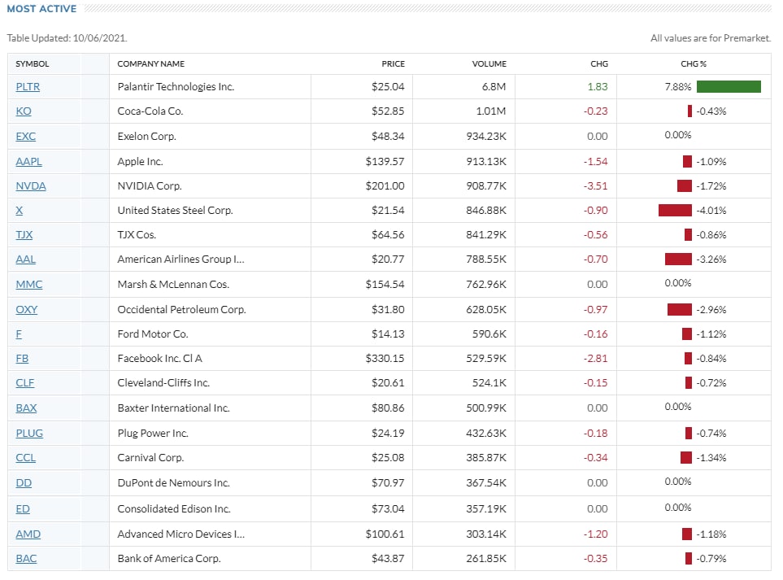The width and height of the screenshot is (783, 580).
Task: Click the CHG % column header
Action: coord(693,64)
